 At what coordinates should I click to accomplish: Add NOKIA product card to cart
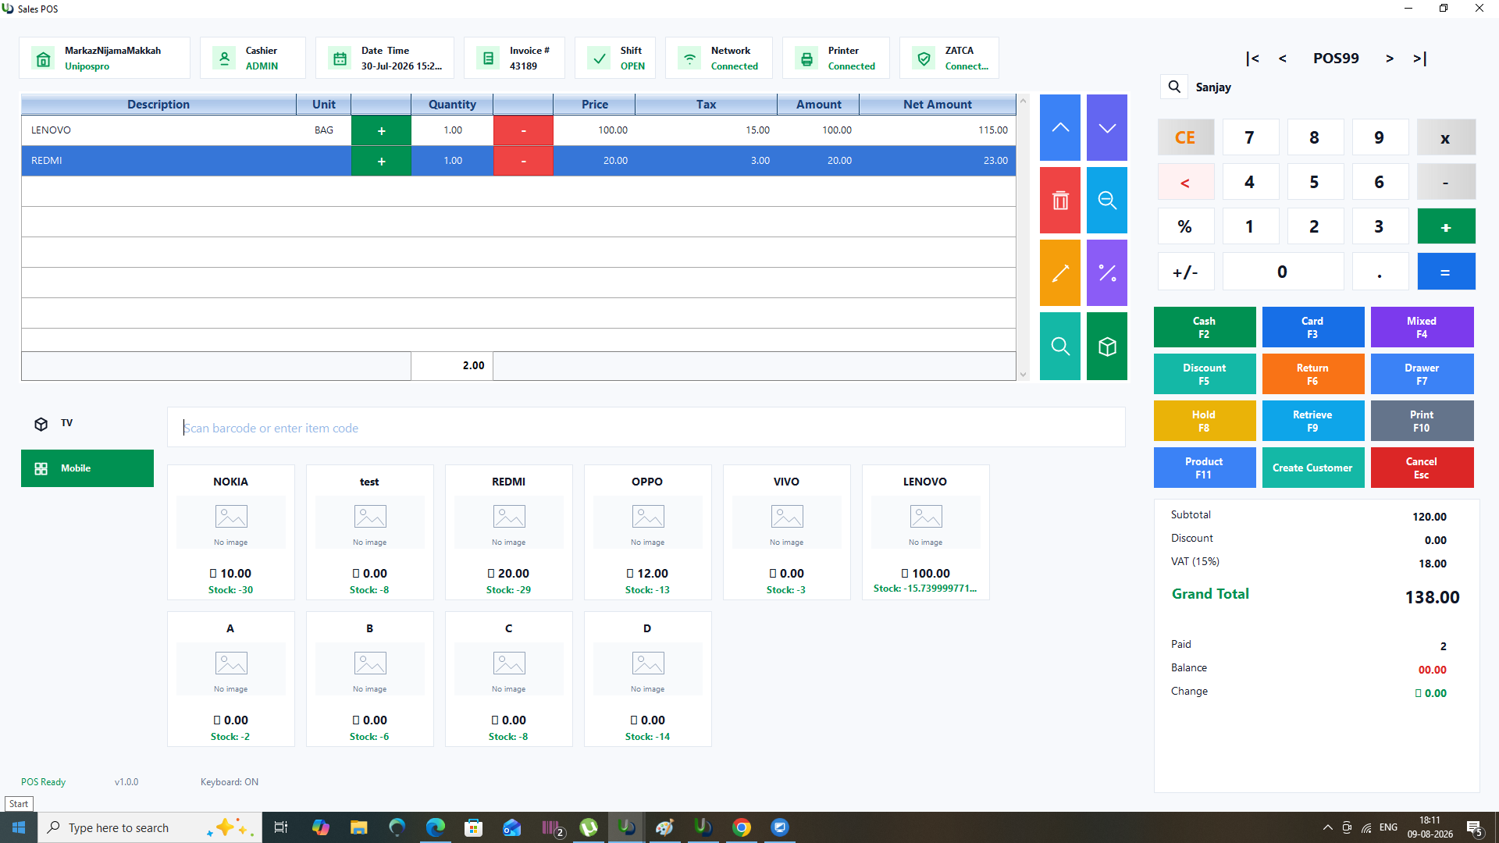[231, 533]
